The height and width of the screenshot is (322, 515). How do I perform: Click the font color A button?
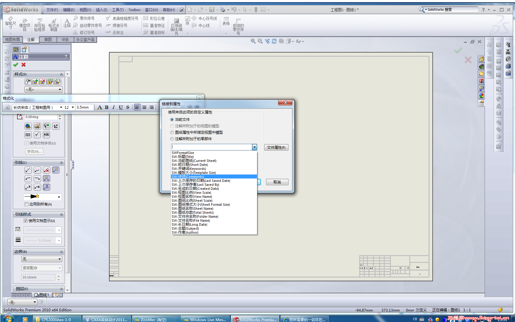point(100,107)
